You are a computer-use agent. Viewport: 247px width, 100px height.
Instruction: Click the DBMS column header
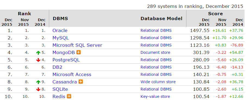coord(60,18)
